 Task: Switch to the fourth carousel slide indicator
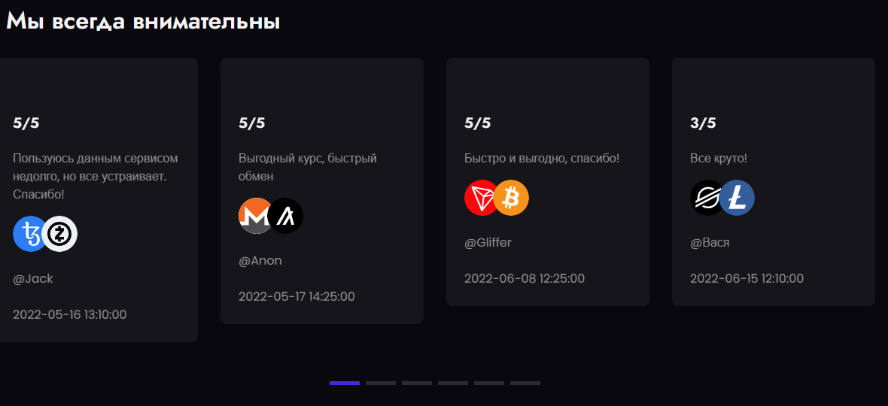453,383
